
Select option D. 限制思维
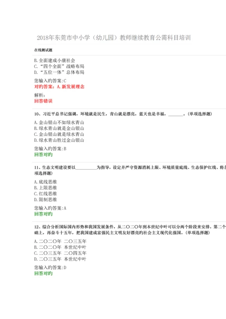click(x=46, y=199)
